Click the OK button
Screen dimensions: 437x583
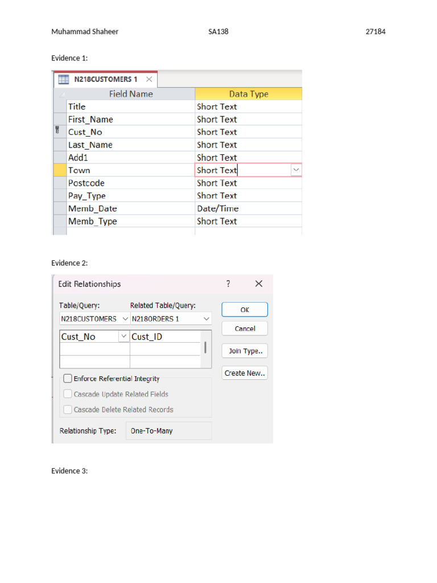point(245,310)
